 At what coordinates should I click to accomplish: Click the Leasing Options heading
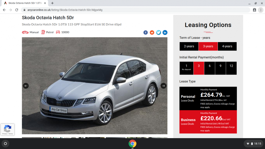coord(208,25)
